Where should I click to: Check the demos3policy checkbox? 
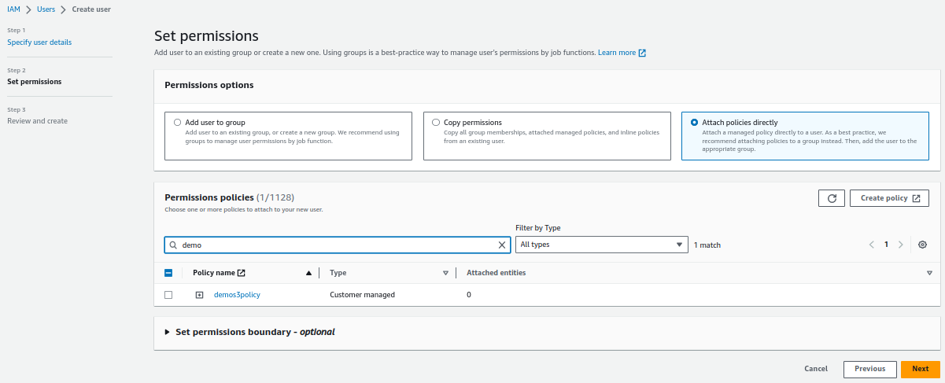click(x=168, y=295)
